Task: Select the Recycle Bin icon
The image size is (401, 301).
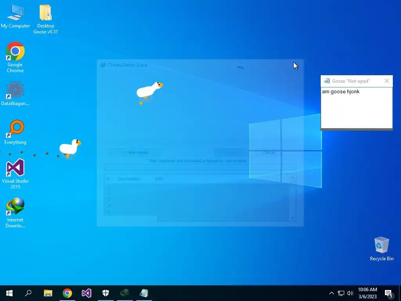Action: (x=381, y=249)
